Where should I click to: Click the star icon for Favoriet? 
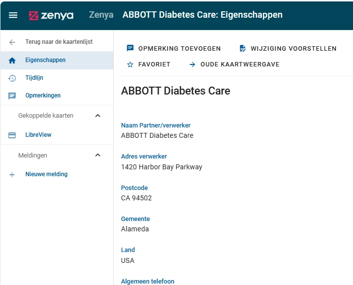point(130,64)
